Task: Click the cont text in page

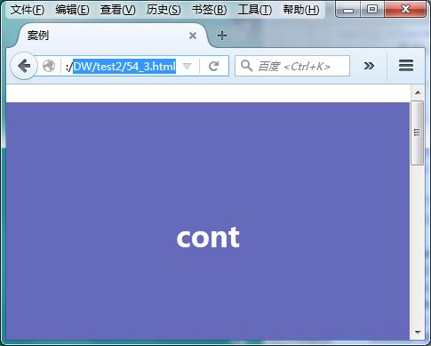Action: [x=208, y=237]
